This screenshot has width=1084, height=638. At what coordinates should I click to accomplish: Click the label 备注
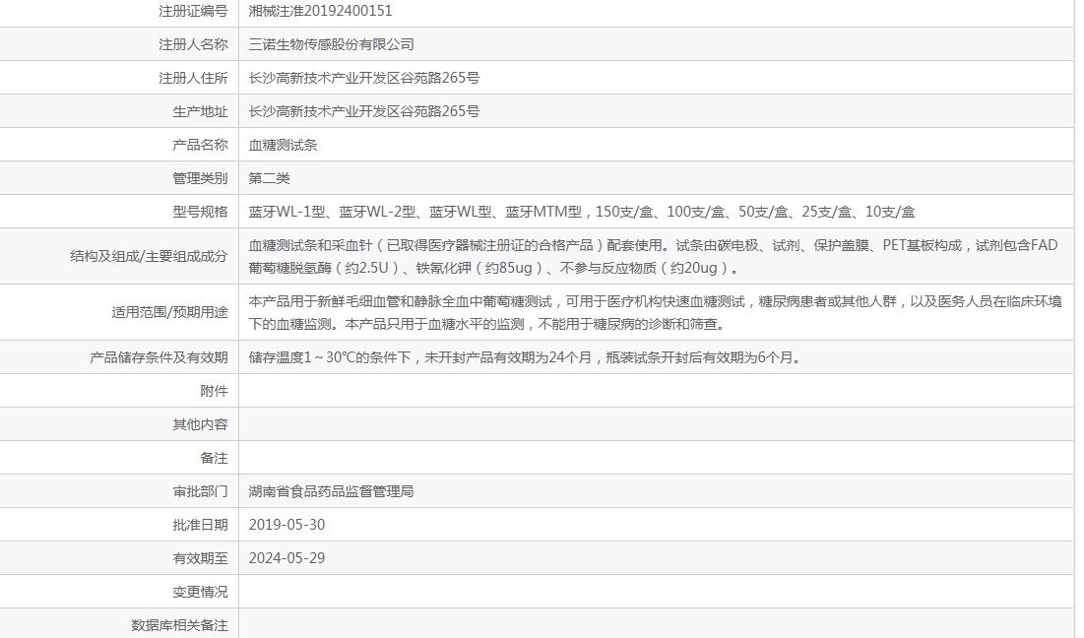pos(214,458)
